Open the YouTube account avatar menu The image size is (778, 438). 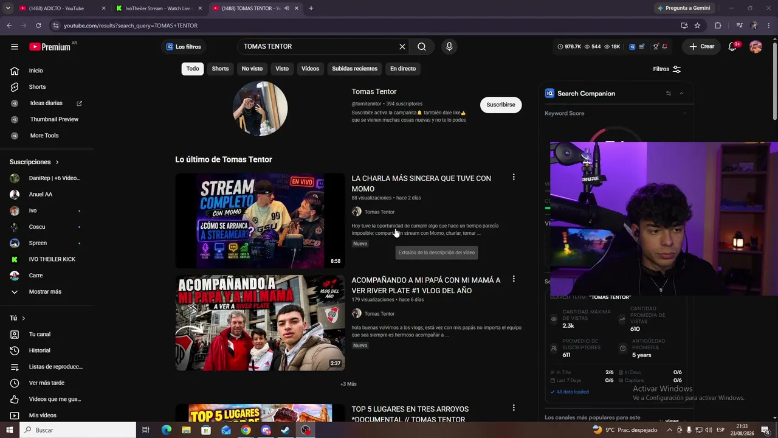pyautogui.click(x=756, y=47)
